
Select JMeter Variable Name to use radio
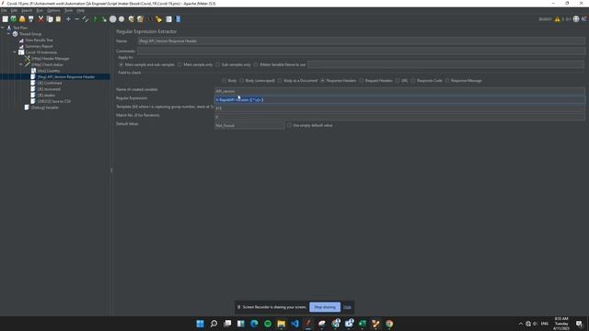pyautogui.click(x=256, y=64)
